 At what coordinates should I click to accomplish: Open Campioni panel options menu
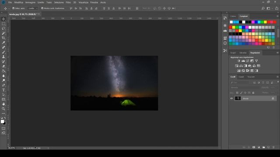(x=277, y=16)
